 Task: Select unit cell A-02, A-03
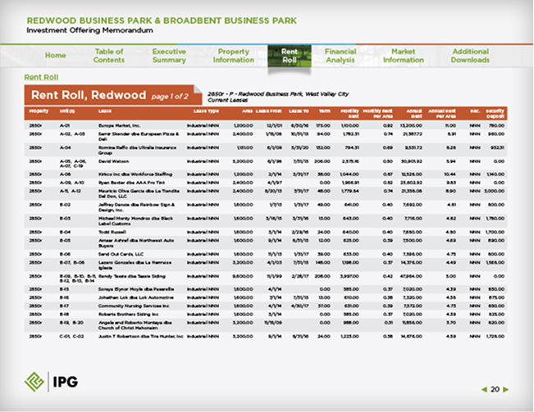[x=72, y=134]
